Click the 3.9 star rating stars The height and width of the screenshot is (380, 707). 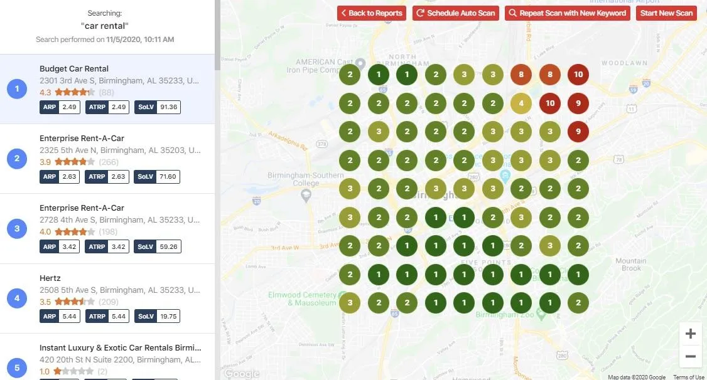[75, 162]
